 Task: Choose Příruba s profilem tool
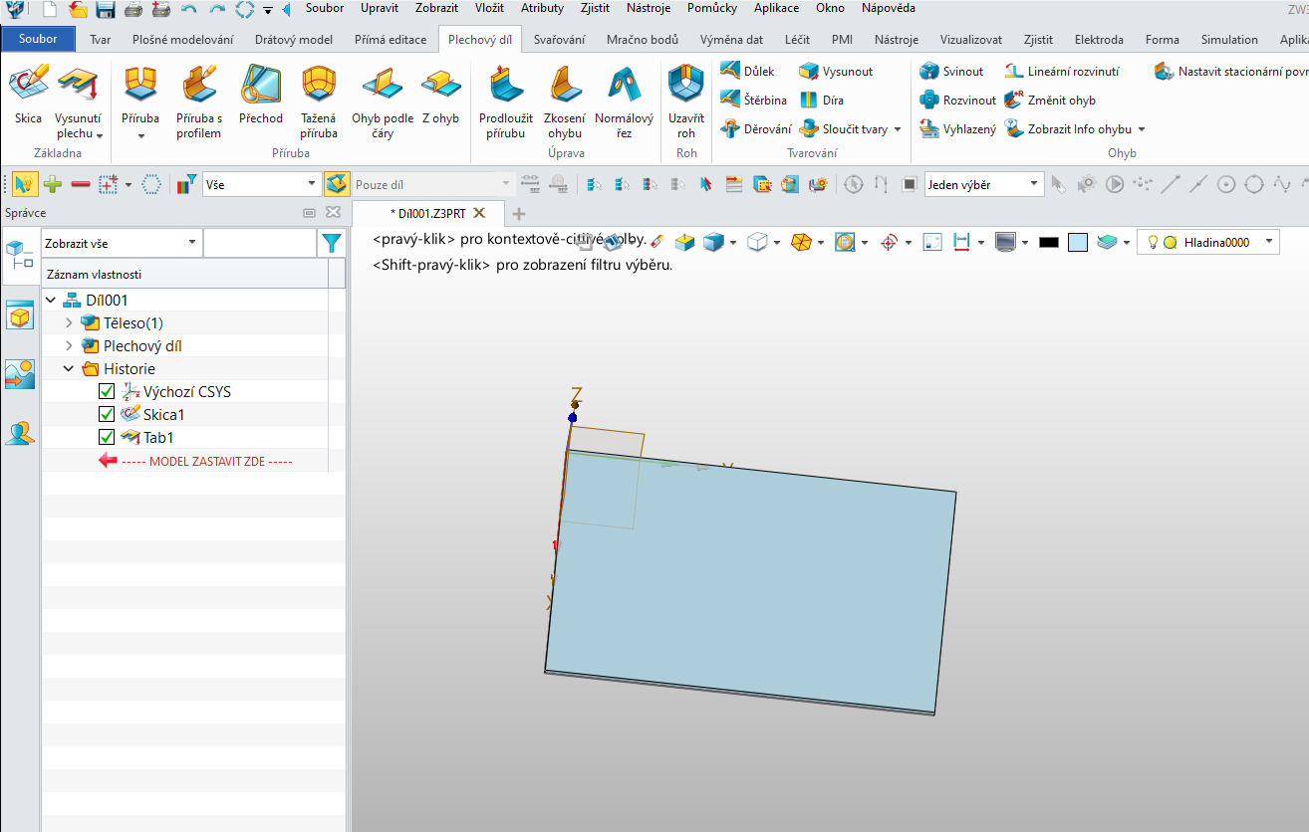tap(198, 101)
